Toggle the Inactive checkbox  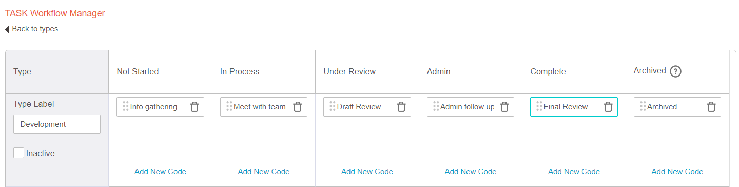(x=18, y=153)
